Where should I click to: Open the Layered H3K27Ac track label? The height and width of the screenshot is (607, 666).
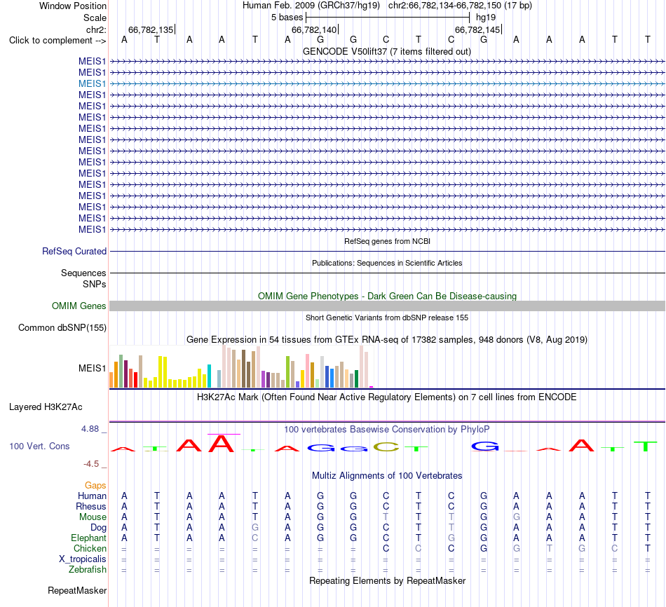click(x=46, y=407)
